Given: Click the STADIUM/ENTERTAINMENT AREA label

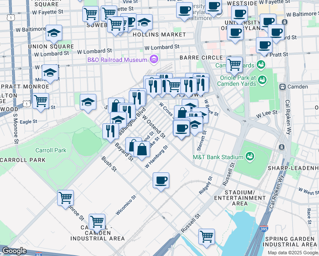Looking at the screenshot, I should (240, 198).
